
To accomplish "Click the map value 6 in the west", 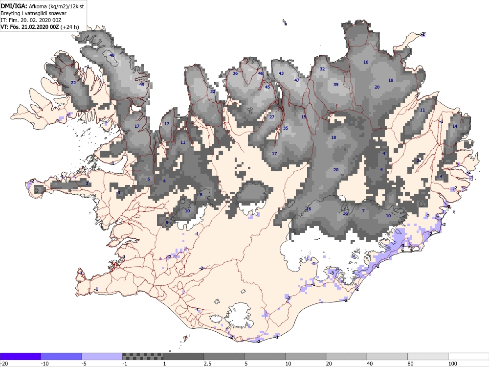I will pyautogui.click(x=149, y=179).
